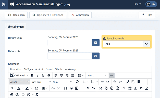This screenshot has height=98, width=160.
Task: Expand numbered list style options arrow
Action: tap(97, 82)
